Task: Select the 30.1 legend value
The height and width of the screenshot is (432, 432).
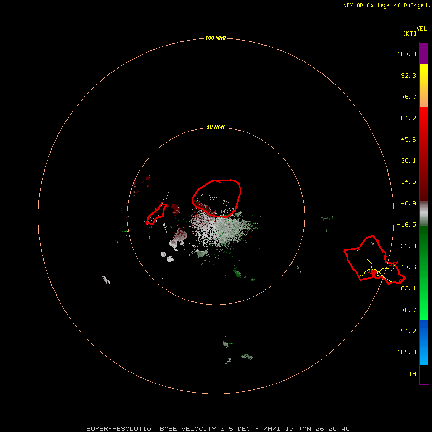Action: (x=408, y=161)
